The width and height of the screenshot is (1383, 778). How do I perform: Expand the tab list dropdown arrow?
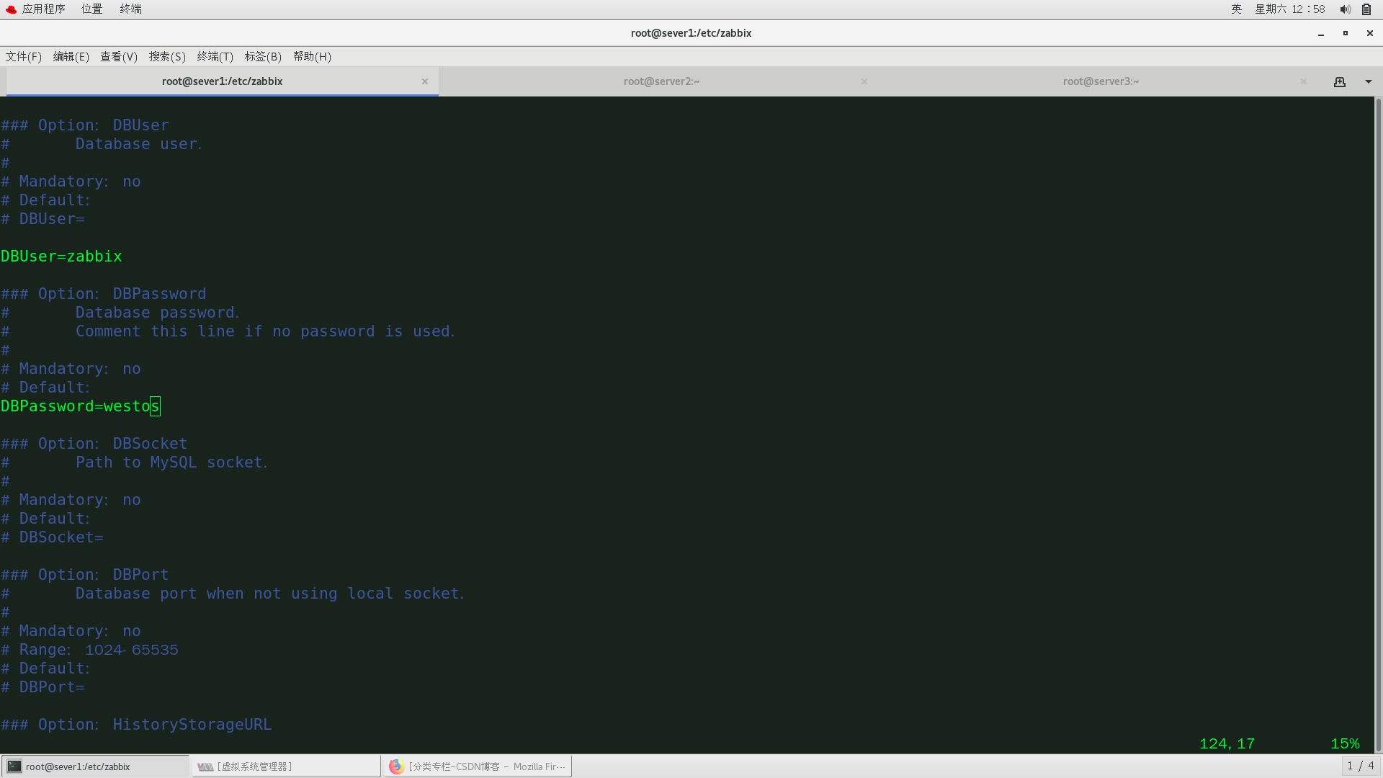coord(1369,81)
